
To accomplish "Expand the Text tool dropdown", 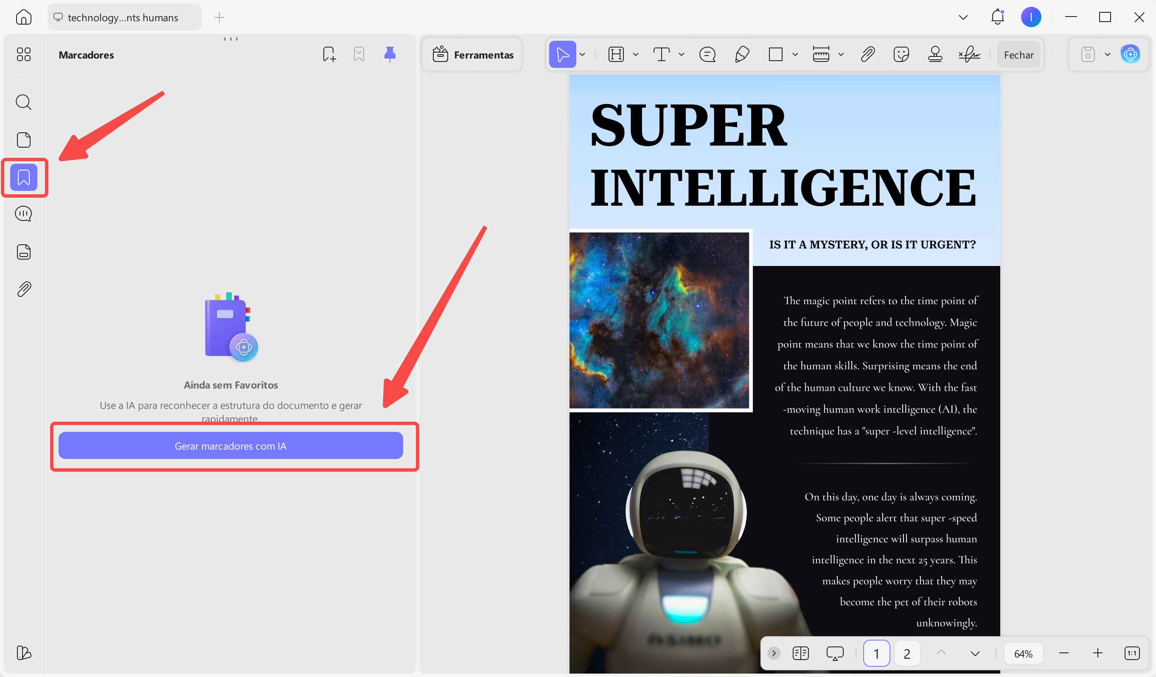I will (x=682, y=54).
